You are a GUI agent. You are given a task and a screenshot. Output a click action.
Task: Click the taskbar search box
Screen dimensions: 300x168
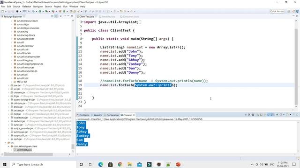pyautogui.click(x=43, y=164)
